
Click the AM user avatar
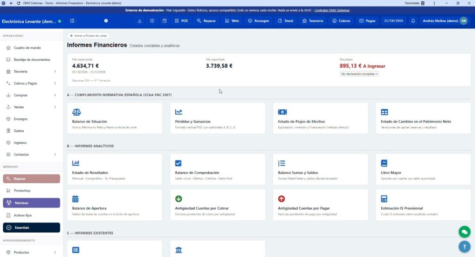pos(463,21)
